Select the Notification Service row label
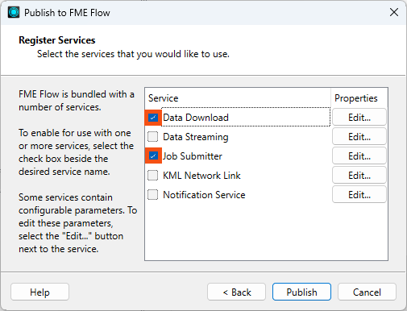Screen dimensions: 407x311 tap(204, 195)
